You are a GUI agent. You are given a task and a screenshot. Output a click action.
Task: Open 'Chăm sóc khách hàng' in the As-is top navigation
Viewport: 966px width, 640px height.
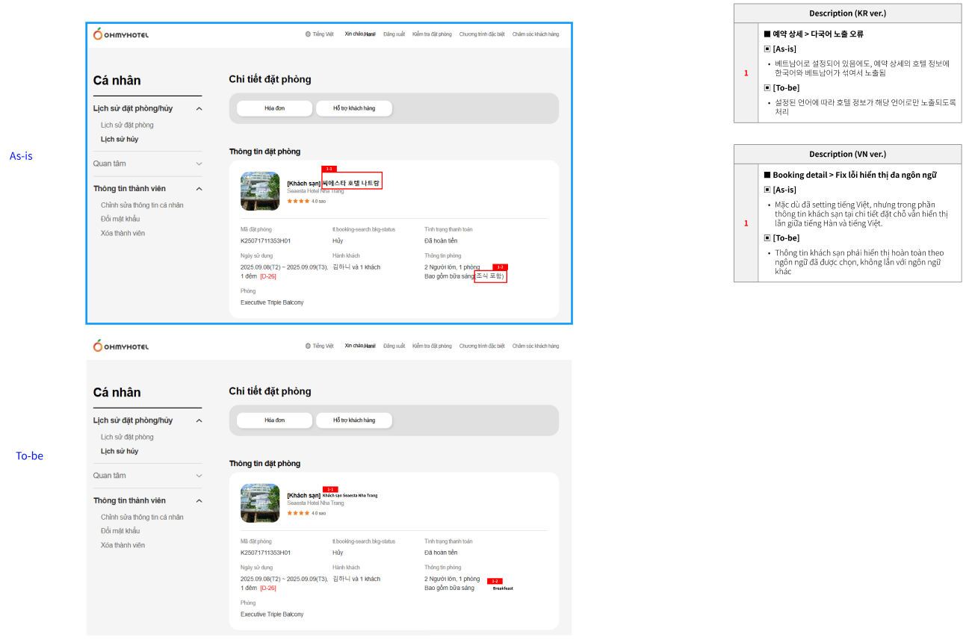[536, 34]
